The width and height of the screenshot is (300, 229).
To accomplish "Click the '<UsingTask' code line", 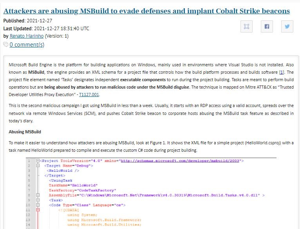I will pos(61,180).
